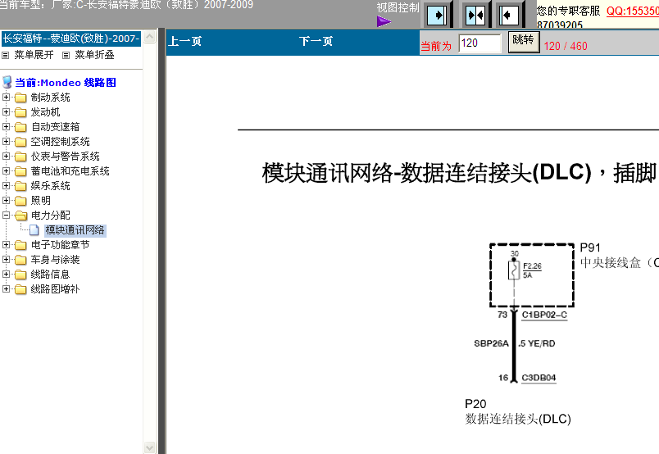Click the purple play arrow under 视图控制
The height and width of the screenshot is (454, 659).
pos(384,21)
